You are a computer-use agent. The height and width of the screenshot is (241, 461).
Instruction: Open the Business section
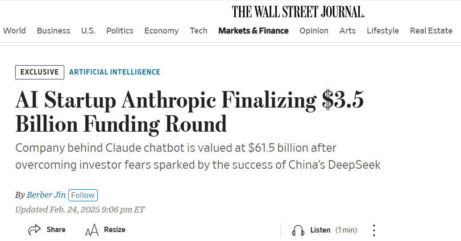pos(53,31)
